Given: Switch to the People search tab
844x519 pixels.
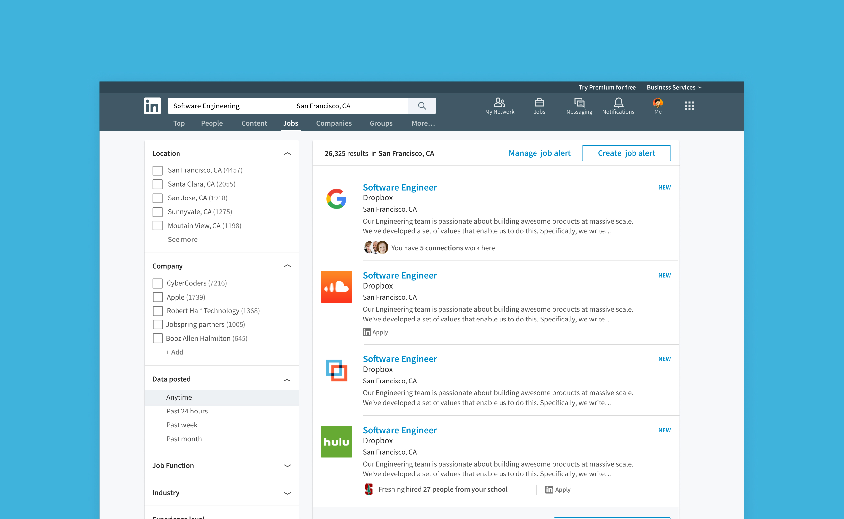Looking at the screenshot, I should (211, 123).
